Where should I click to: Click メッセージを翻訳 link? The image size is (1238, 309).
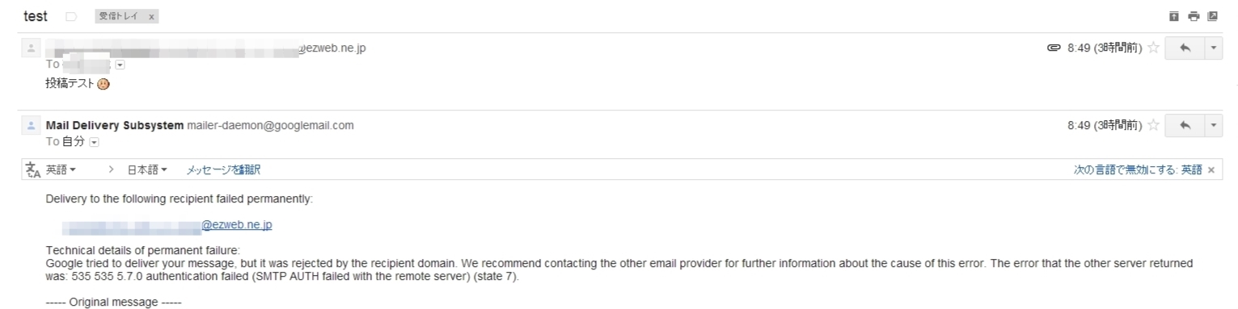224,169
